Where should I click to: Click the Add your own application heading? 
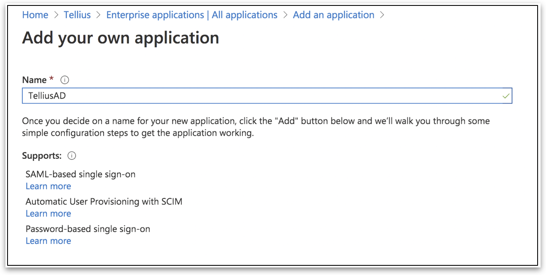[x=120, y=38]
